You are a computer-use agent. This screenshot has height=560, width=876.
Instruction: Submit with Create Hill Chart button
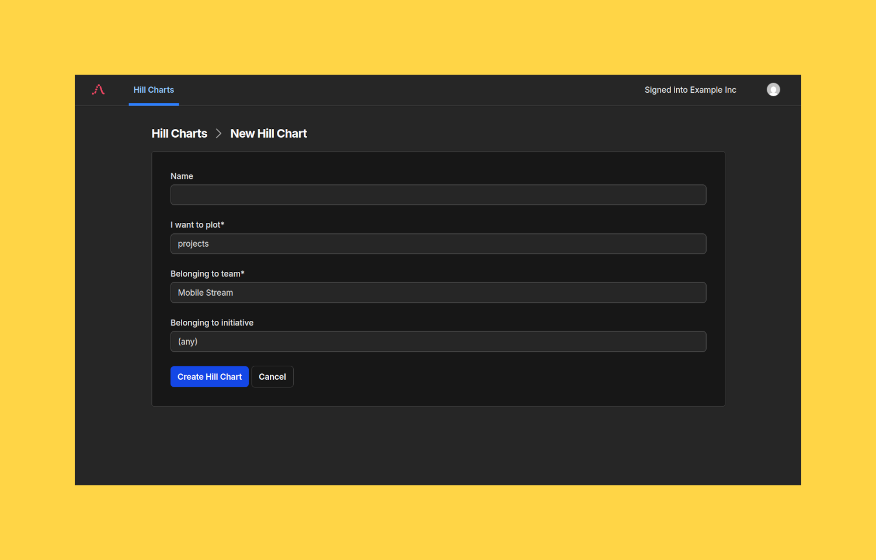point(210,377)
